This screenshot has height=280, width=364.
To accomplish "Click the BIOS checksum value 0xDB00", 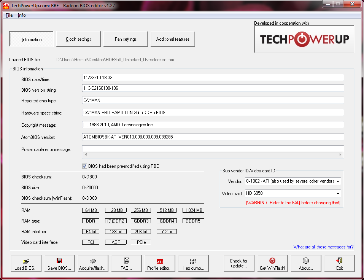I will pos(90,177).
